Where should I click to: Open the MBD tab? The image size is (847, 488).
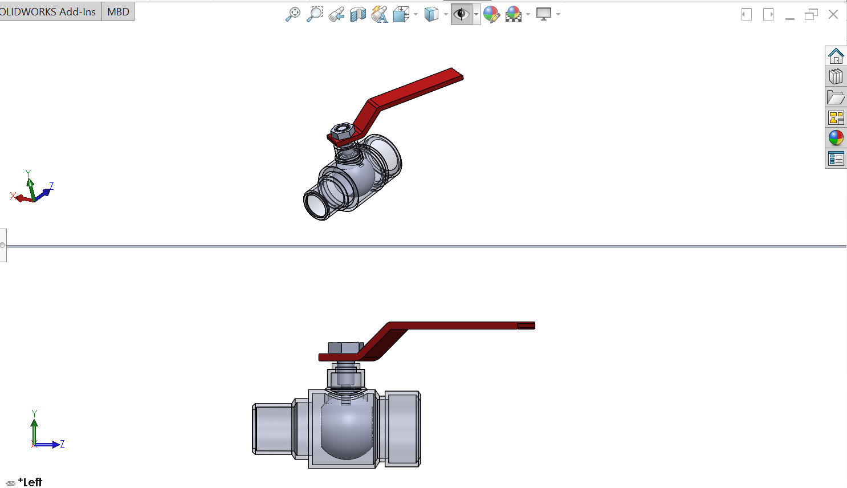118,12
